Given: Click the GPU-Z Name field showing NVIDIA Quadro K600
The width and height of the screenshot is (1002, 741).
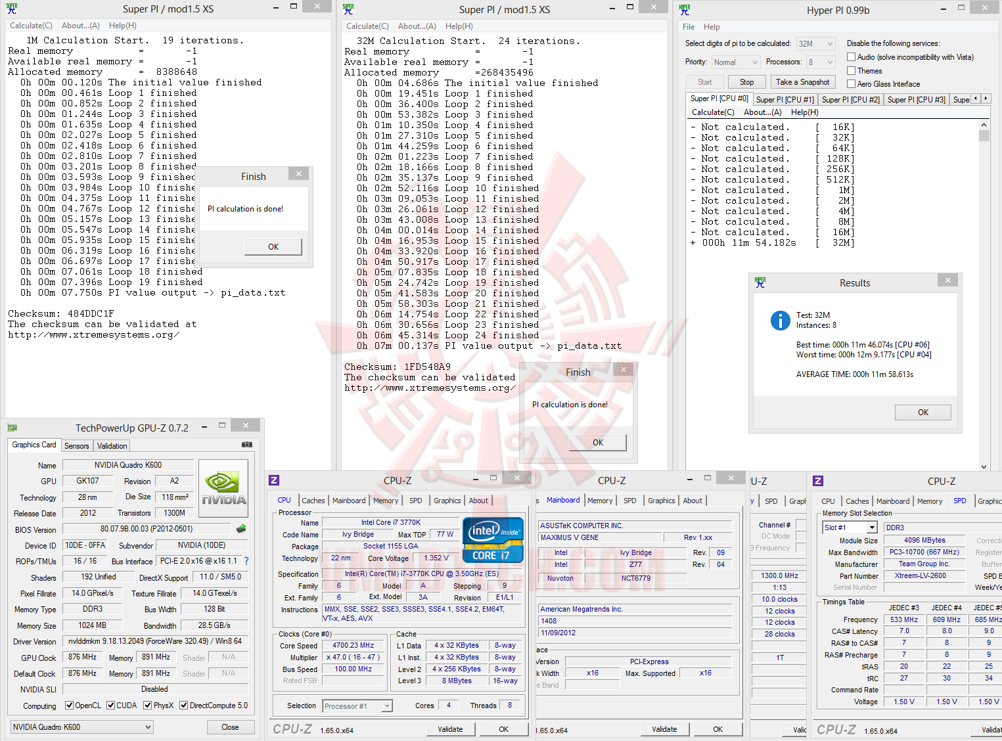Looking at the screenshot, I should click(128, 465).
